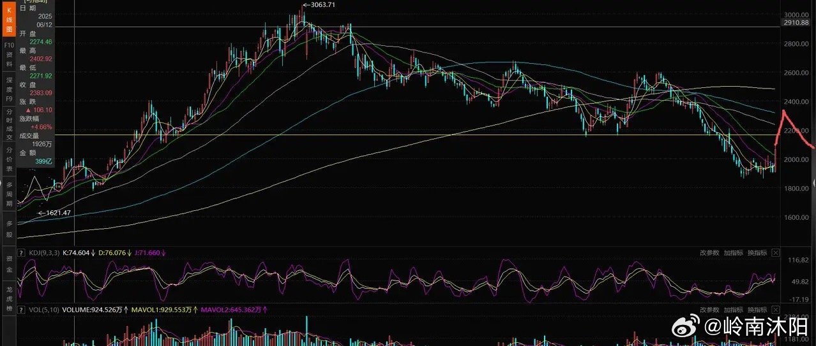Click the K:74.604 value
This screenshot has width=816, height=346.
click(77, 253)
